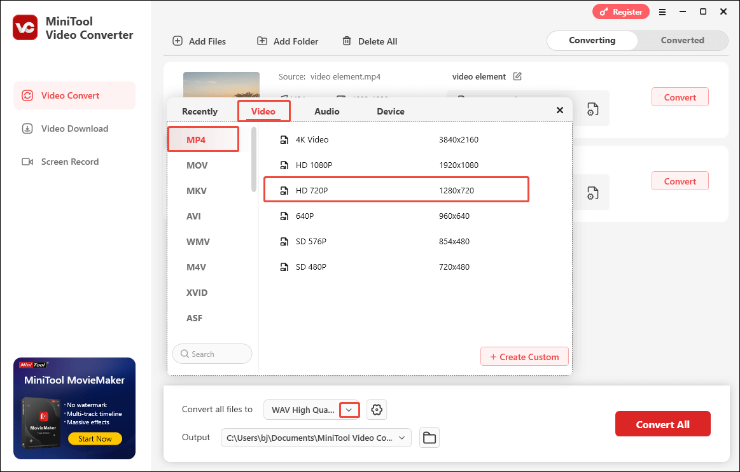Click the Delete All trash icon
The width and height of the screenshot is (740, 472).
[347, 41]
